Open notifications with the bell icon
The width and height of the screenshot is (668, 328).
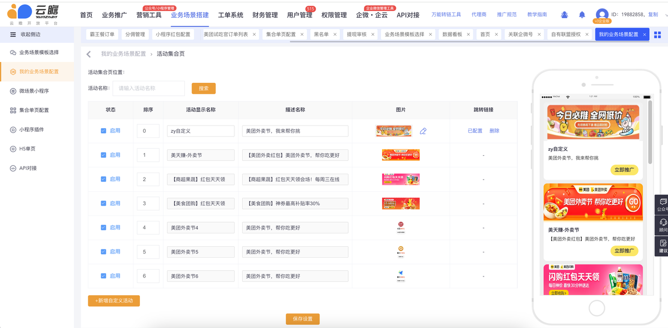click(x=582, y=15)
